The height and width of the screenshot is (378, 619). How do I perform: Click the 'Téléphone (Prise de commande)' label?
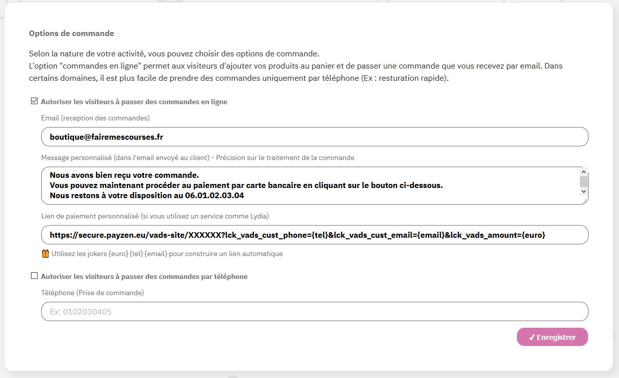92,293
